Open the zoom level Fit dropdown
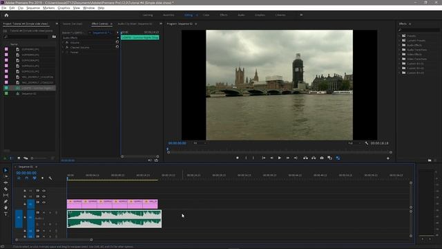Screen dimensions: 442x249 [x=200, y=143]
